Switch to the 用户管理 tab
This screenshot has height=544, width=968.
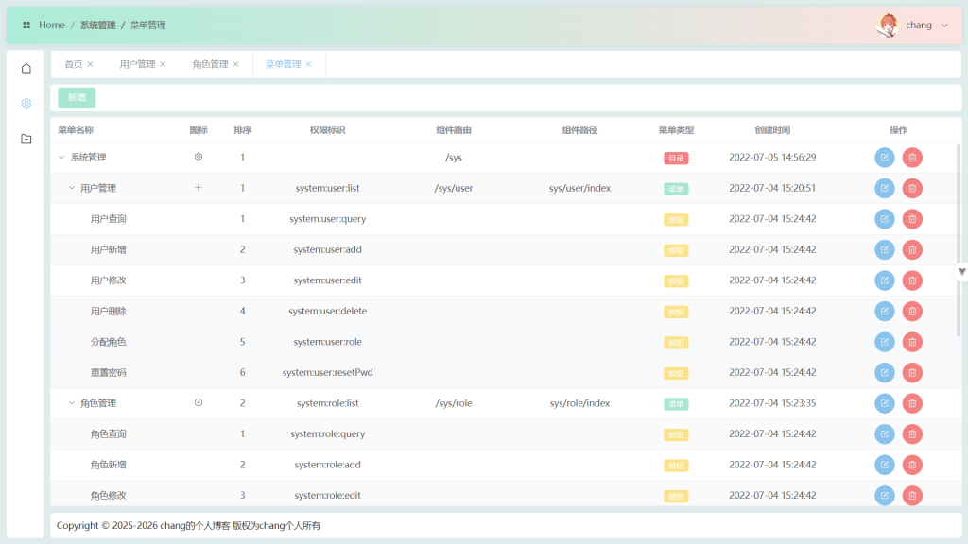pyautogui.click(x=137, y=64)
